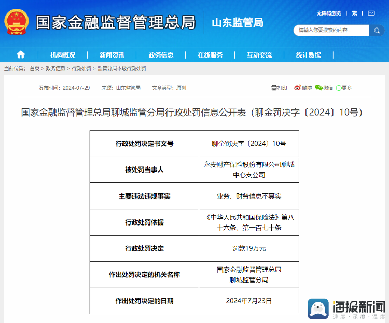Click the national emblem logo
Viewport: 389px width, 323px height.
coord(17,22)
